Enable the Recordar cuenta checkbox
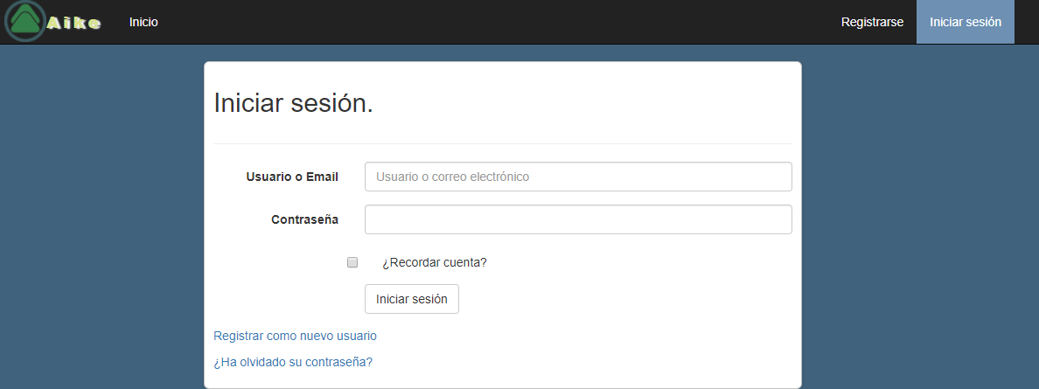The width and height of the screenshot is (1039, 389). coord(352,262)
